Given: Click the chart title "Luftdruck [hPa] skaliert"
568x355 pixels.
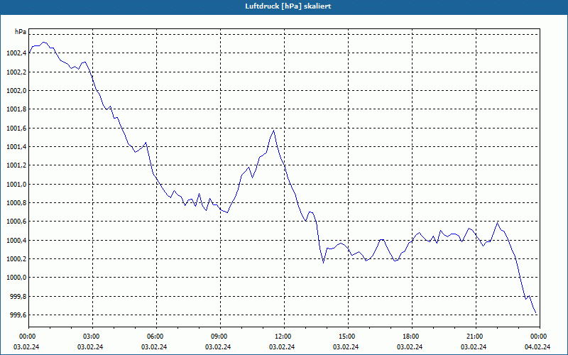Looking at the screenshot, I should point(288,6).
